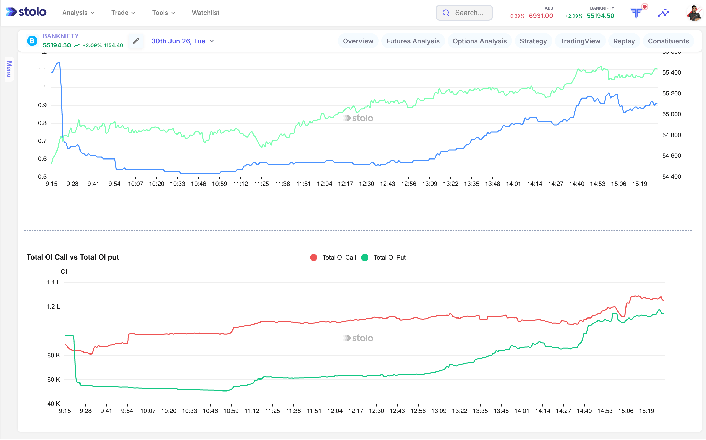Click the 14:40 label on upper chart axis
706x440 pixels.
(576, 184)
